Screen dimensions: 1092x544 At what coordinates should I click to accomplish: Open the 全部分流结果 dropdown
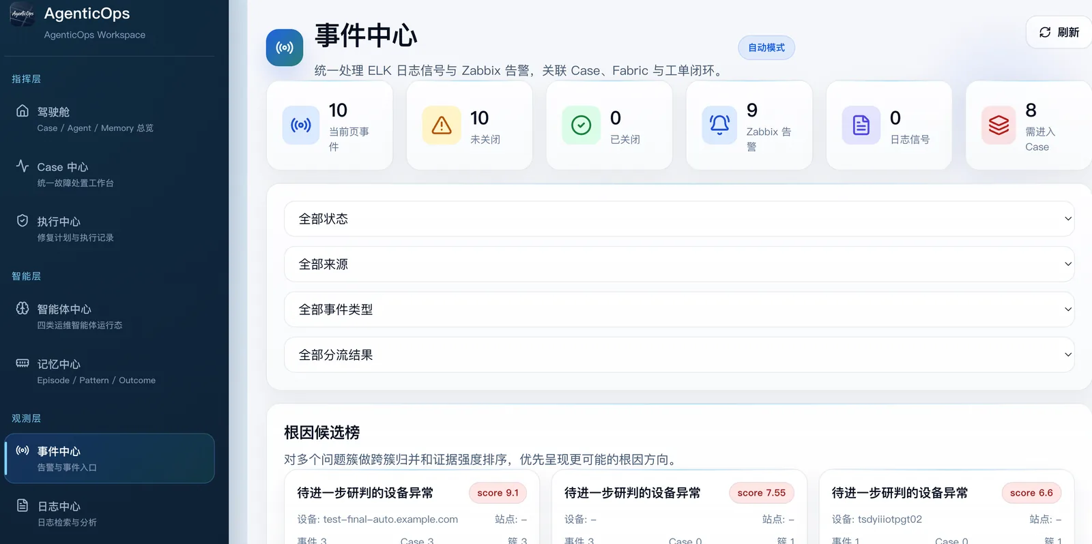pos(679,354)
